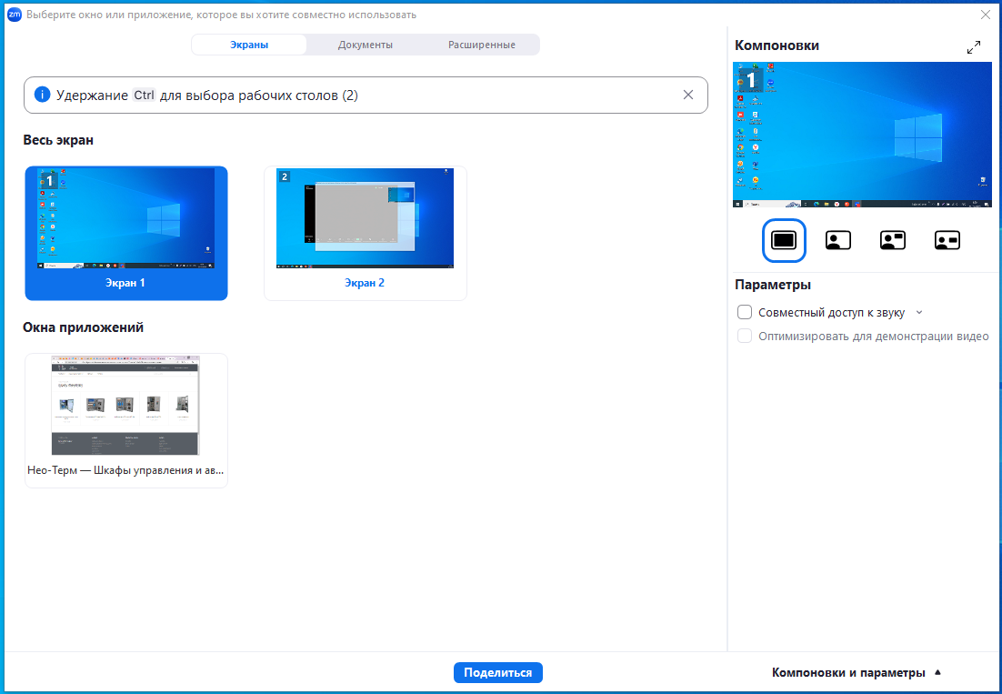Click the blue info icon in the Ctrl hint banner

click(42, 95)
